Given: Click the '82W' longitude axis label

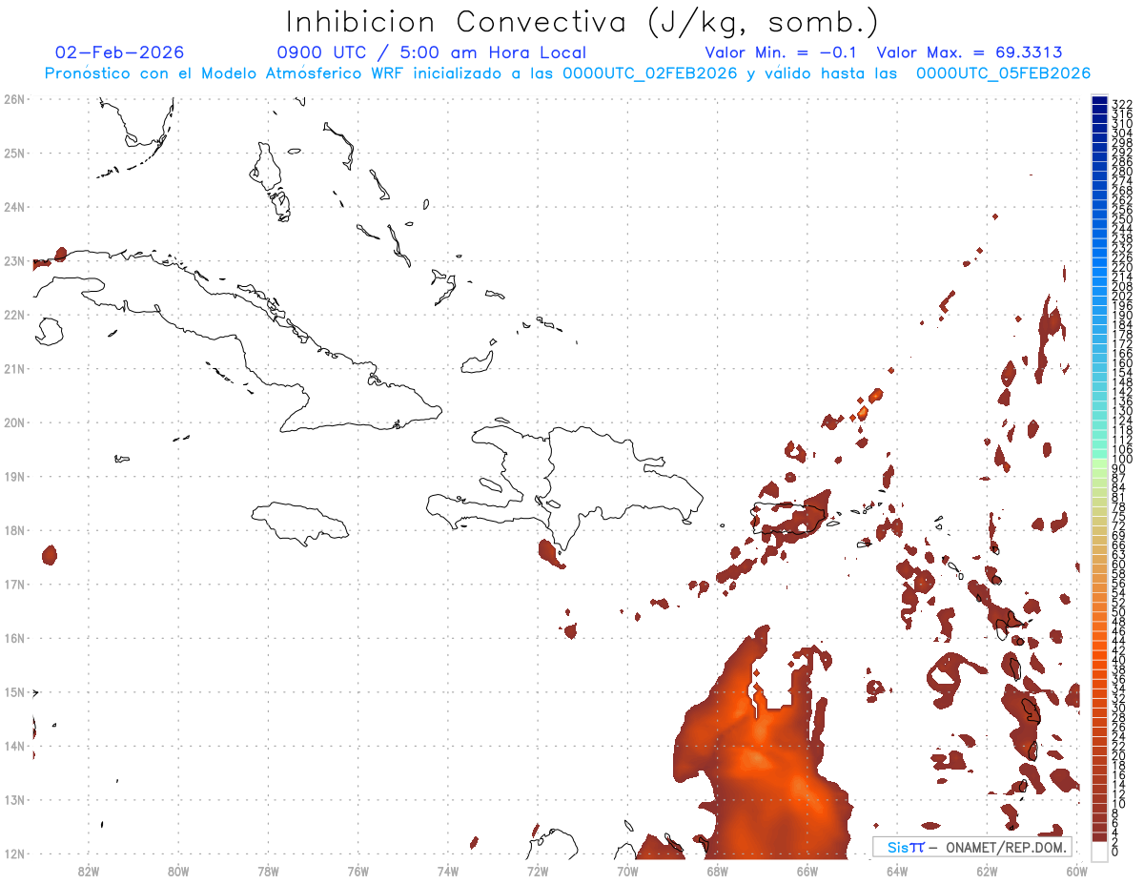Looking at the screenshot, I should 89,871.
